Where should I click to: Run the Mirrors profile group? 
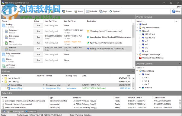(x=38, y=60)
